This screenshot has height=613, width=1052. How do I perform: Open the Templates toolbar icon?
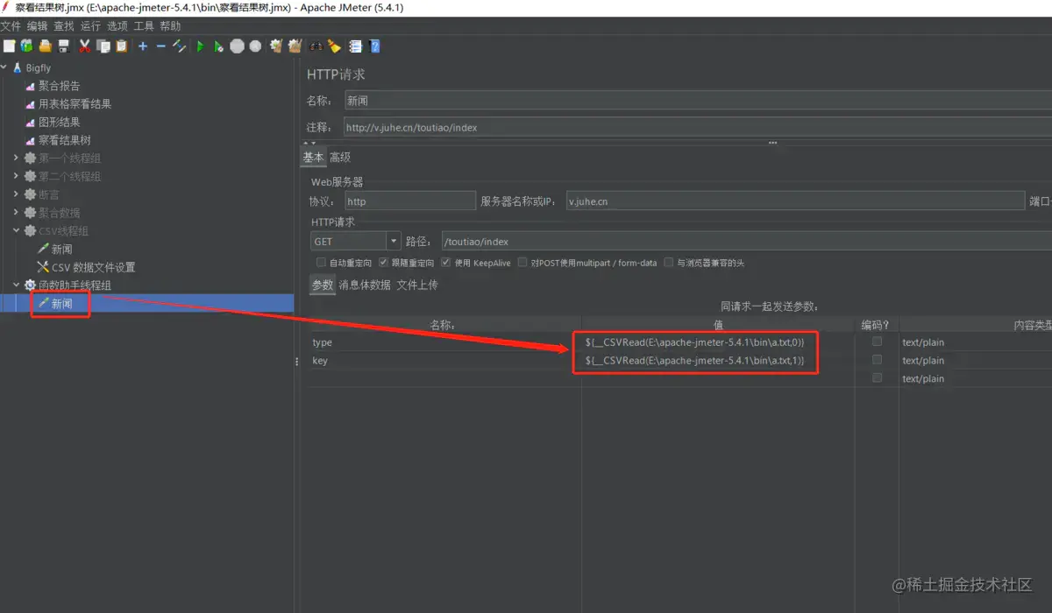tap(26, 46)
